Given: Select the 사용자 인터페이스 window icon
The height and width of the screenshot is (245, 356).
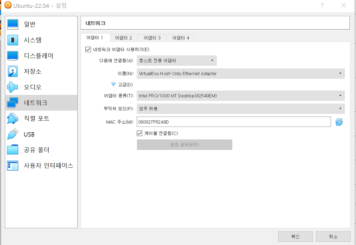Looking at the screenshot, I should point(13,166).
